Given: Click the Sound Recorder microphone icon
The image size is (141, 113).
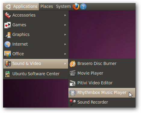Looking at the screenshot, I should pos(73,102).
